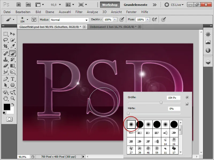The image size is (214, 160).
Task: Select the Rectangular Marquee tool
Action: pyautogui.click(x=6, y=34)
